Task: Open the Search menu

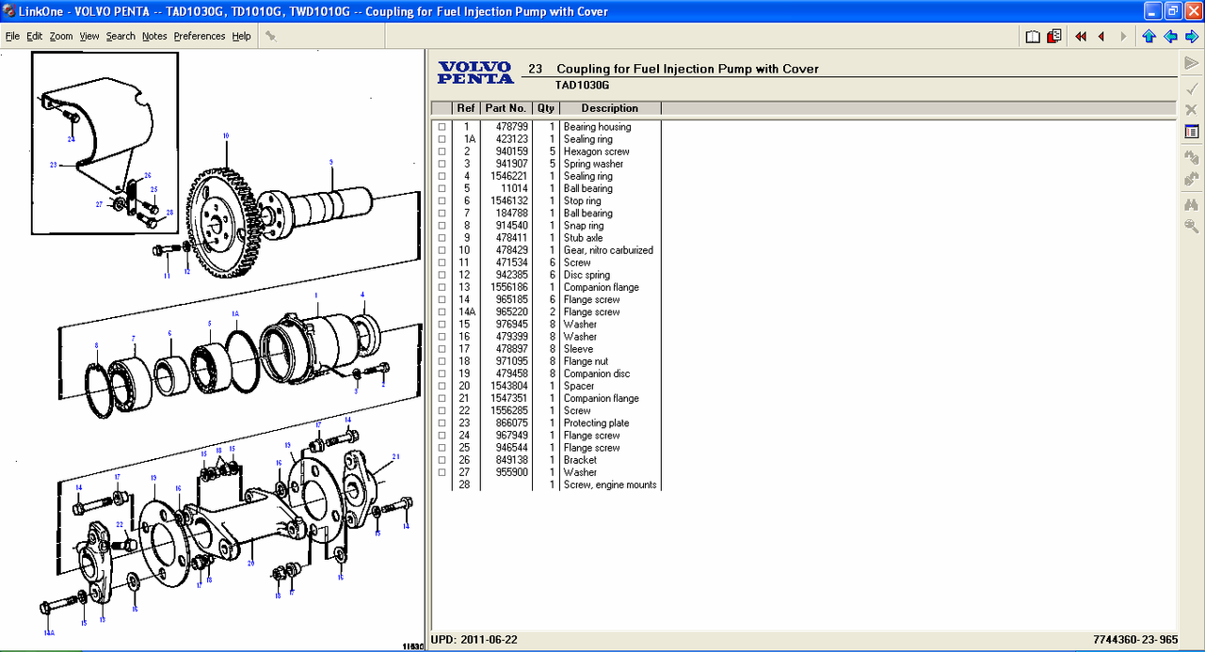Action: pyautogui.click(x=120, y=36)
